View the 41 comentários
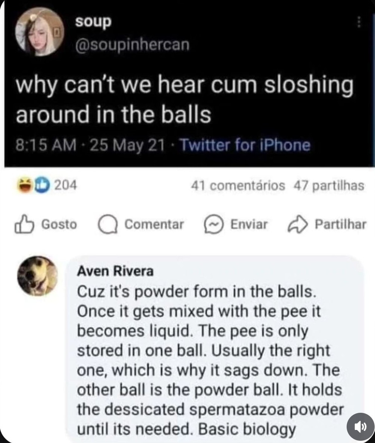The height and width of the screenshot is (443, 375). (238, 185)
